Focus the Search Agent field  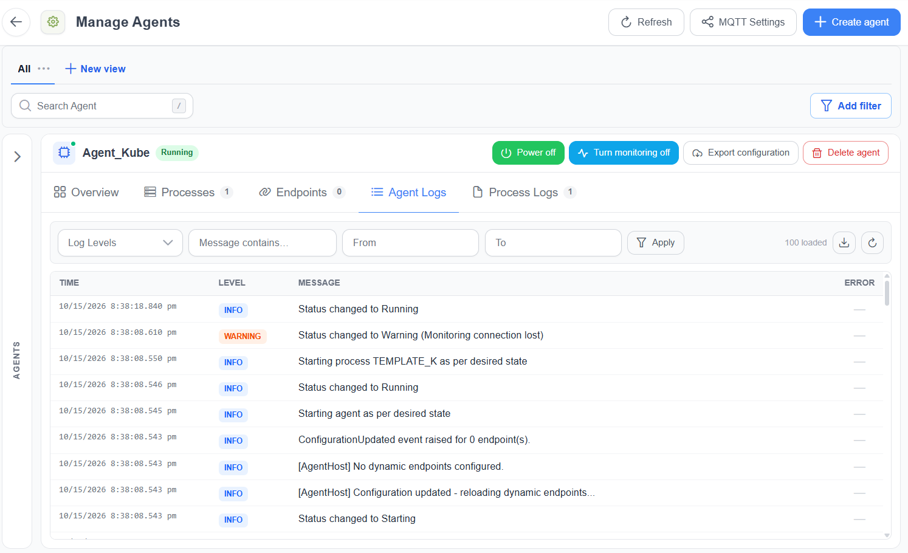[102, 106]
